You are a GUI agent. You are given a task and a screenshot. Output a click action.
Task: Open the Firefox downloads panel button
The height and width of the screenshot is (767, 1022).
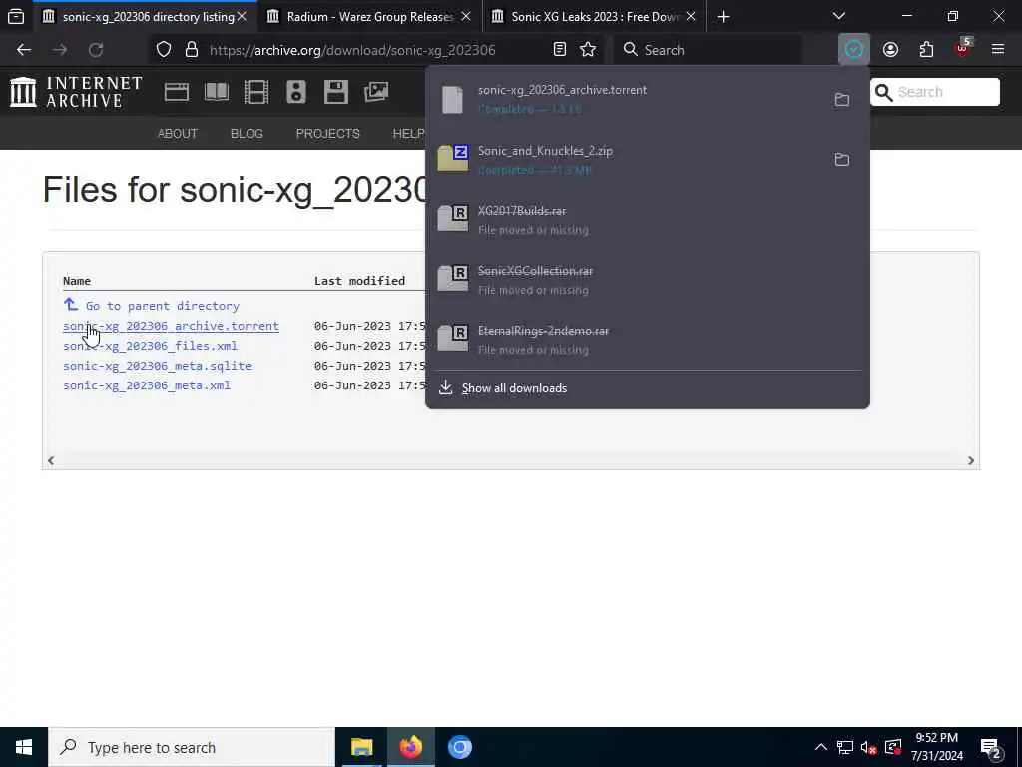pyautogui.click(x=854, y=50)
